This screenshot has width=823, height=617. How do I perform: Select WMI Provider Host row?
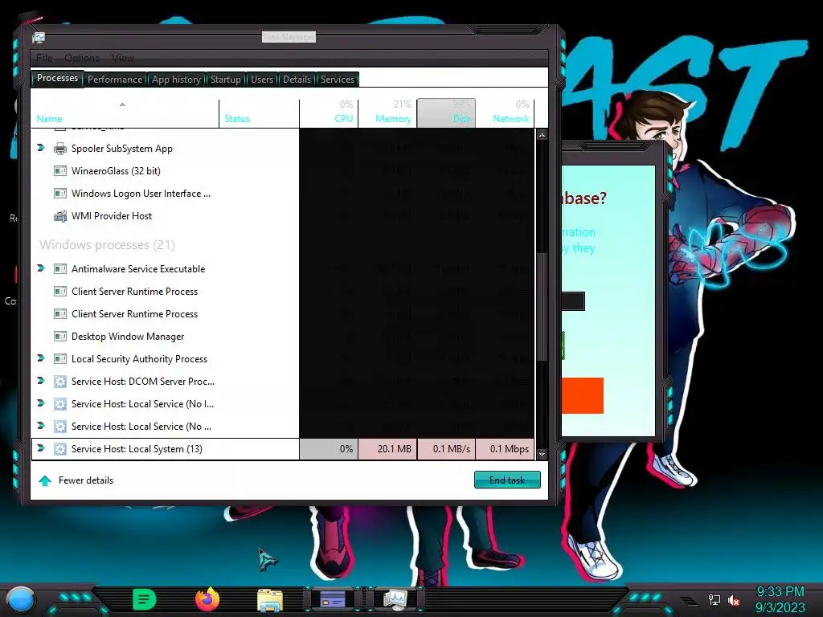point(283,216)
